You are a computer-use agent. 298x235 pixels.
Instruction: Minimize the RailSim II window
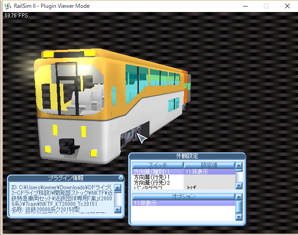pyautogui.click(x=245, y=6)
